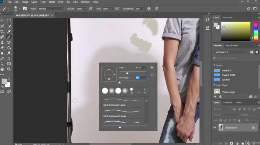The width and height of the screenshot is (260, 145).
Task: Create new brush preset from popup
Action: pos(152,75)
